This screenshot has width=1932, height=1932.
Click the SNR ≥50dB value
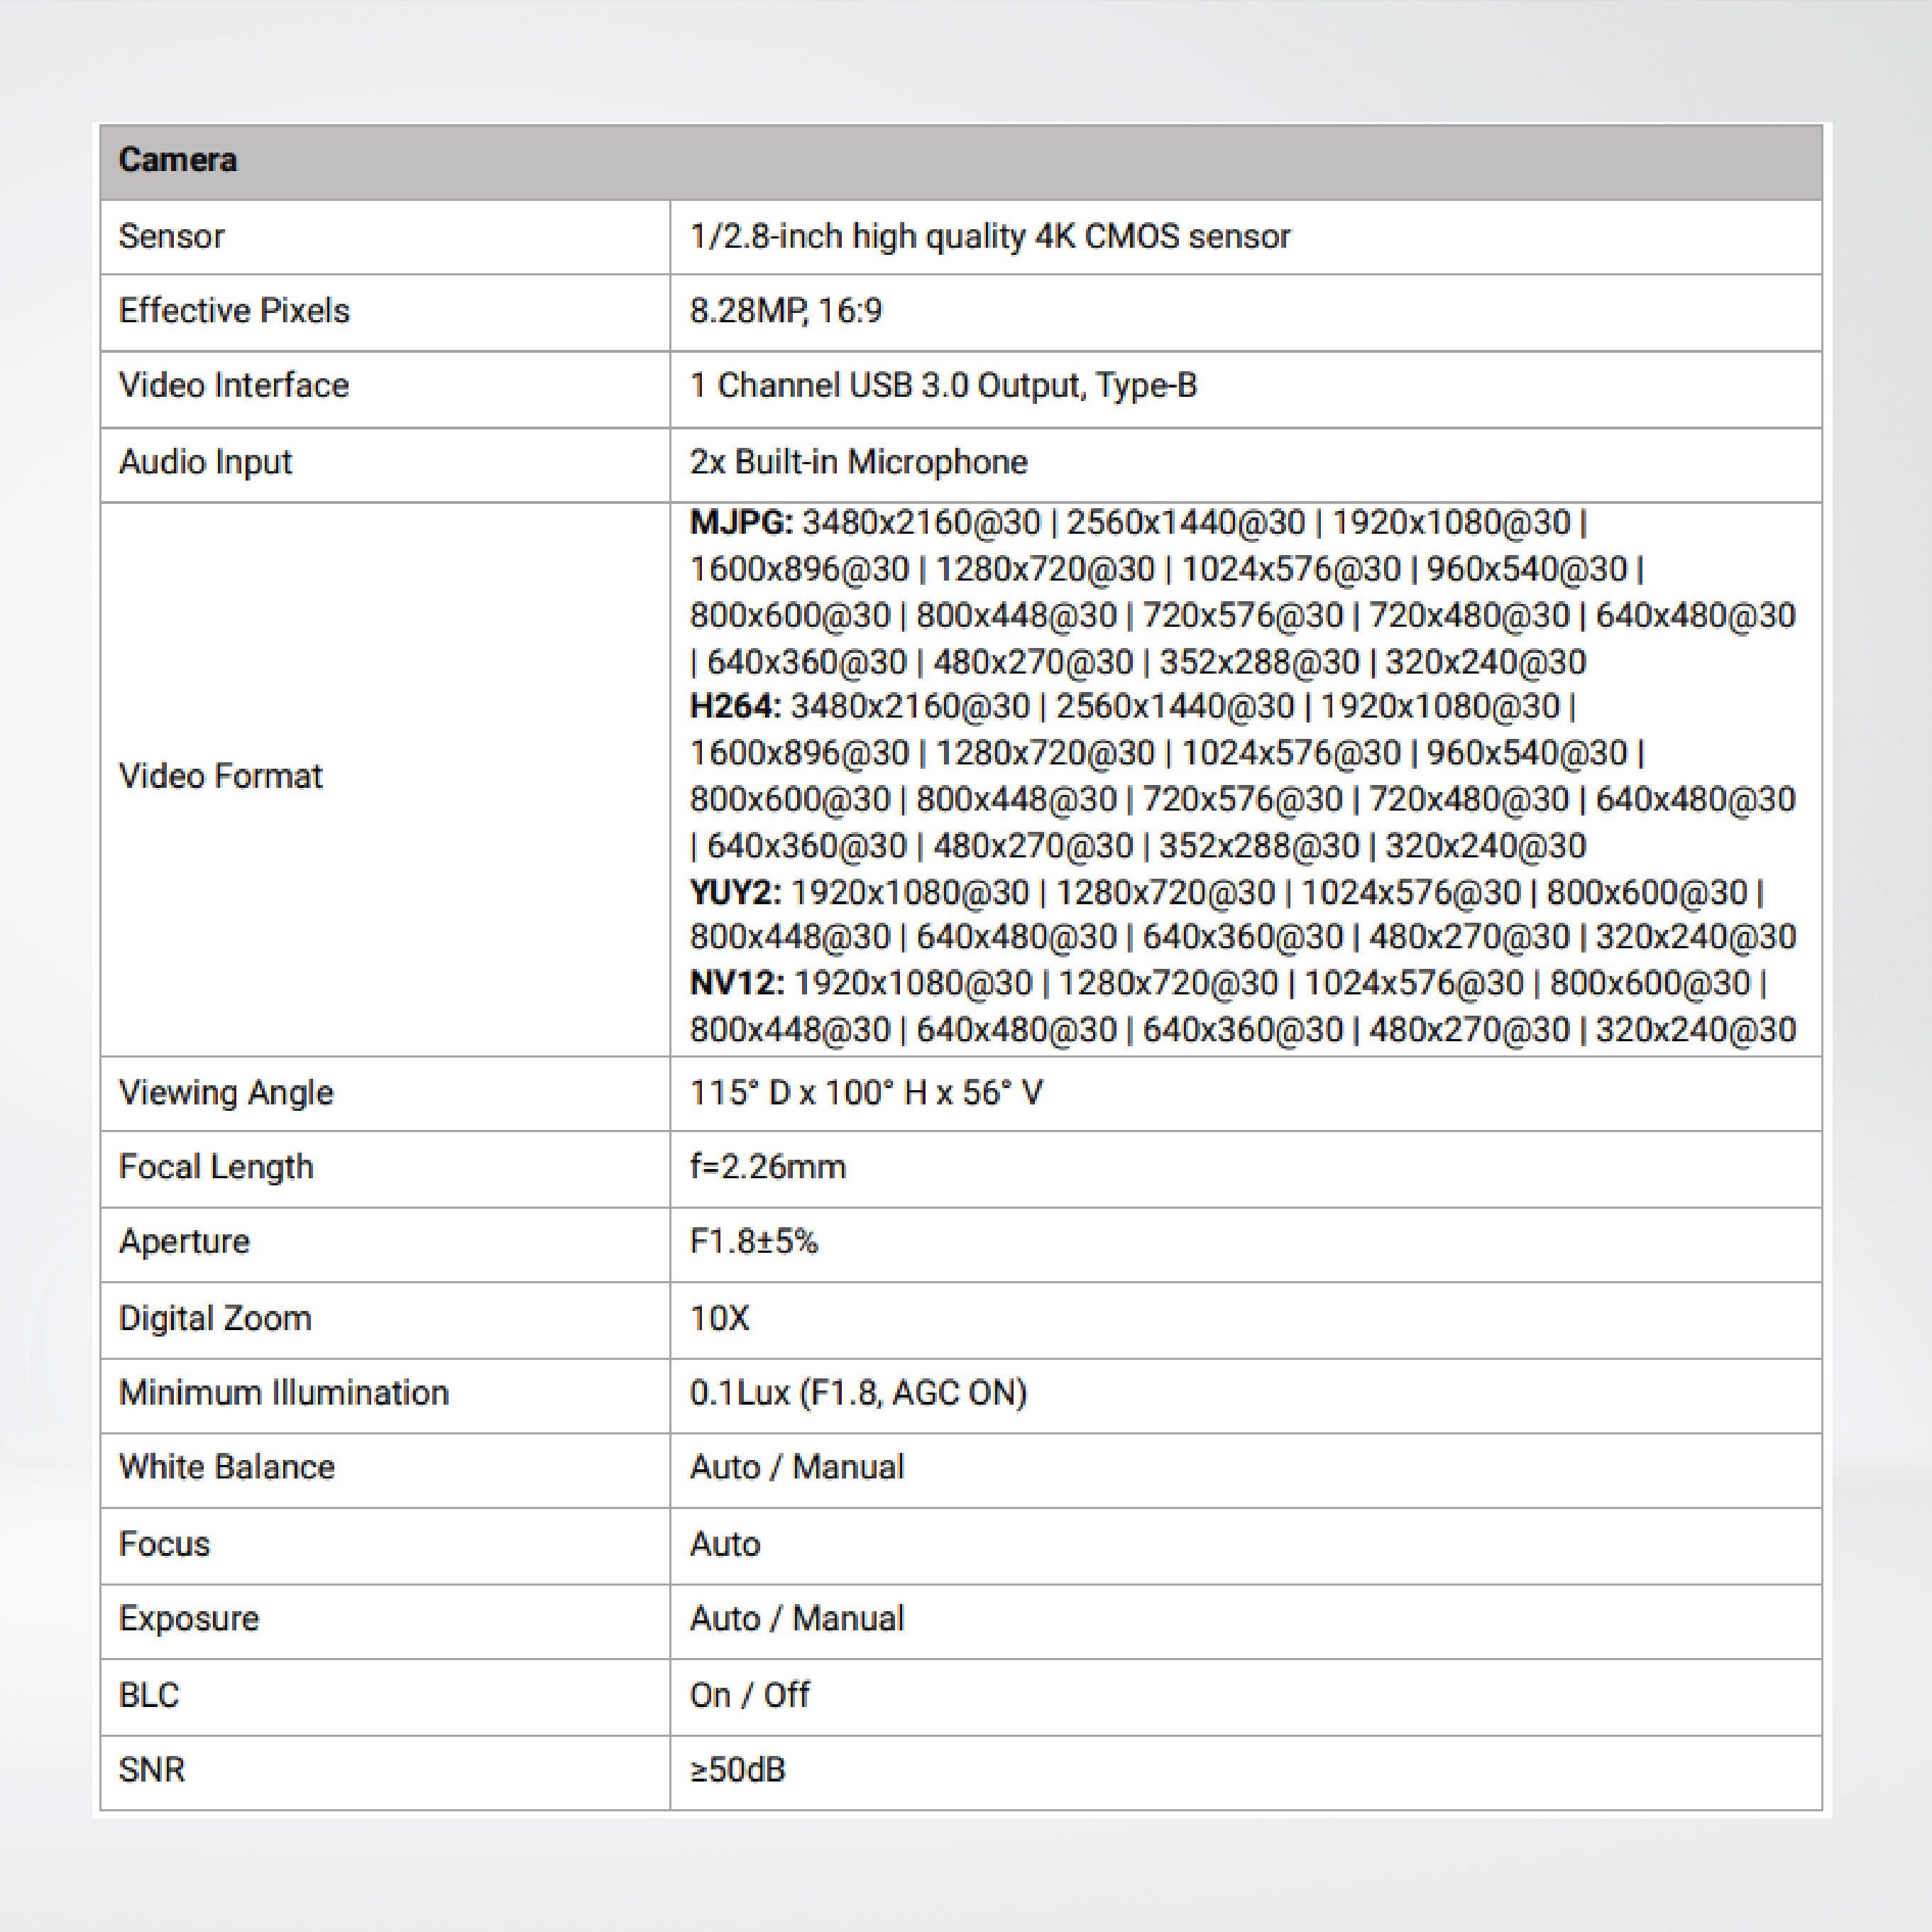click(737, 1769)
